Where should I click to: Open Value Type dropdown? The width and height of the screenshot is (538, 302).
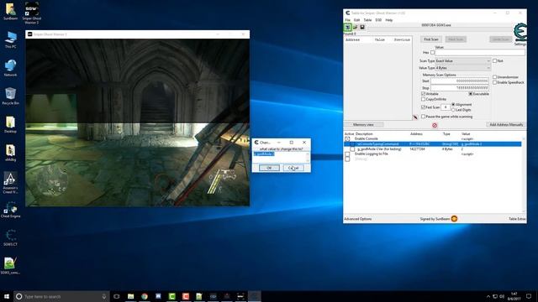[x=463, y=68]
